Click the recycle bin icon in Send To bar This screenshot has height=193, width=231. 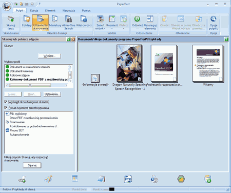pyautogui.click(x=207, y=179)
